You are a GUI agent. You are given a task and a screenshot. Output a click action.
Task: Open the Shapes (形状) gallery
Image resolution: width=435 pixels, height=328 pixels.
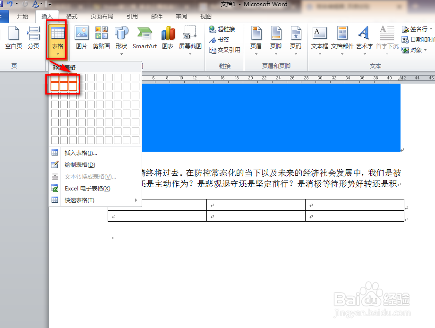point(121,40)
